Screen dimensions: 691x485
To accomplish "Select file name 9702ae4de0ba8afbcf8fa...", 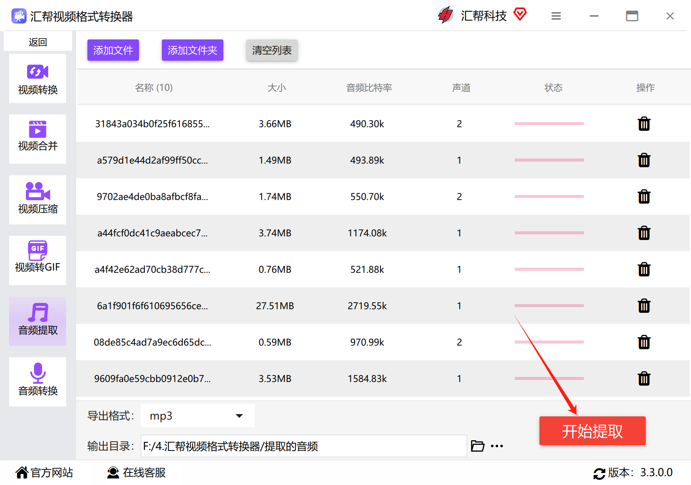I will 152,196.
